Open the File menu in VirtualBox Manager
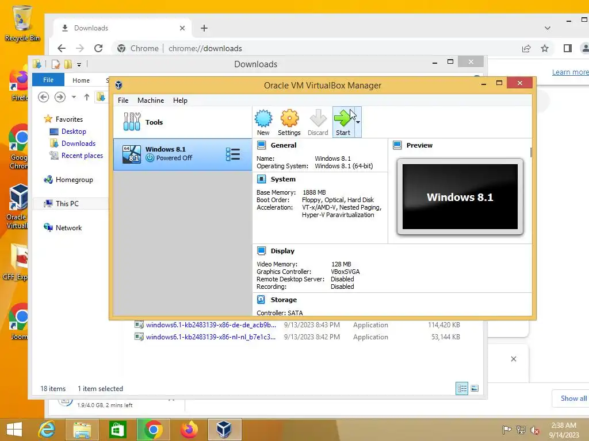This screenshot has width=589, height=441. pyautogui.click(x=123, y=100)
